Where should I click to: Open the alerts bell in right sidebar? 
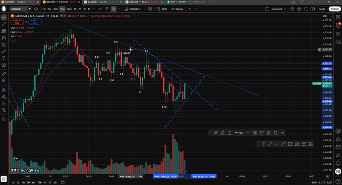tap(338, 163)
